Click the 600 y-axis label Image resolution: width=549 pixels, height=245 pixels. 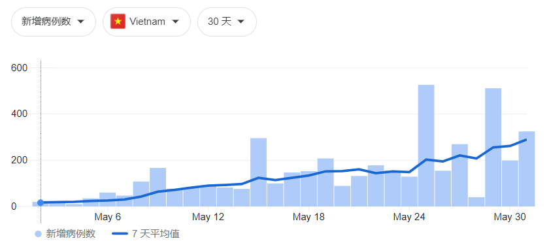coord(18,67)
